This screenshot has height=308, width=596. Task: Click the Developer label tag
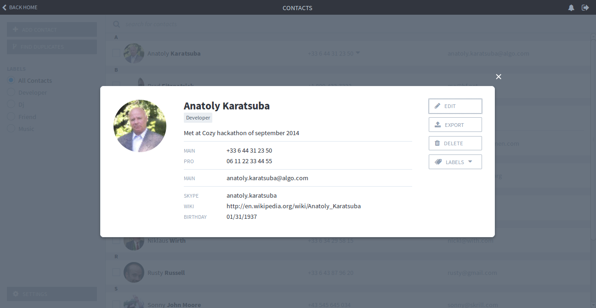198,118
